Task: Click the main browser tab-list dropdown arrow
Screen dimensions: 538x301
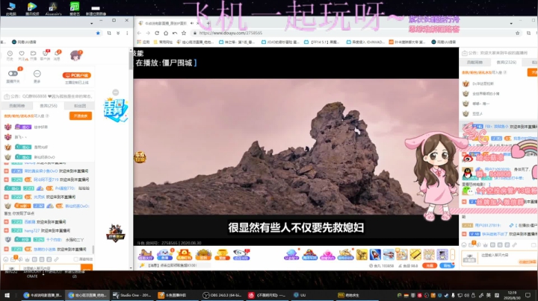Action: (x=511, y=23)
